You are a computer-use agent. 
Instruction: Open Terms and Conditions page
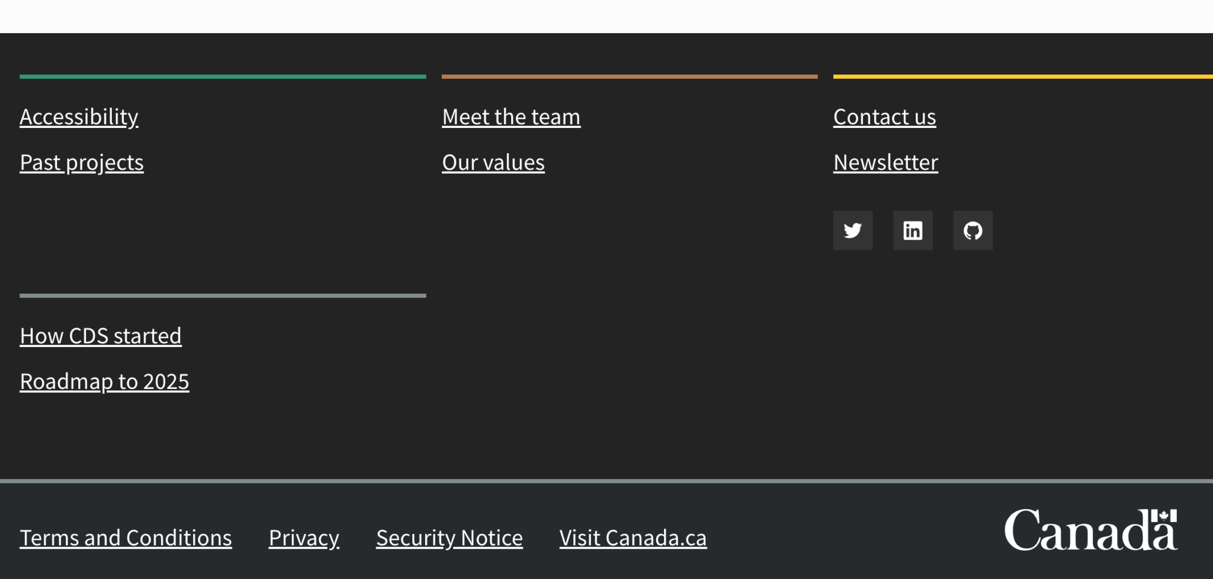[x=126, y=538]
